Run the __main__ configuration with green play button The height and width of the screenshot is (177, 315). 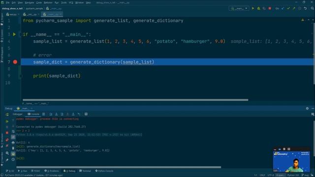[x=253, y=8]
